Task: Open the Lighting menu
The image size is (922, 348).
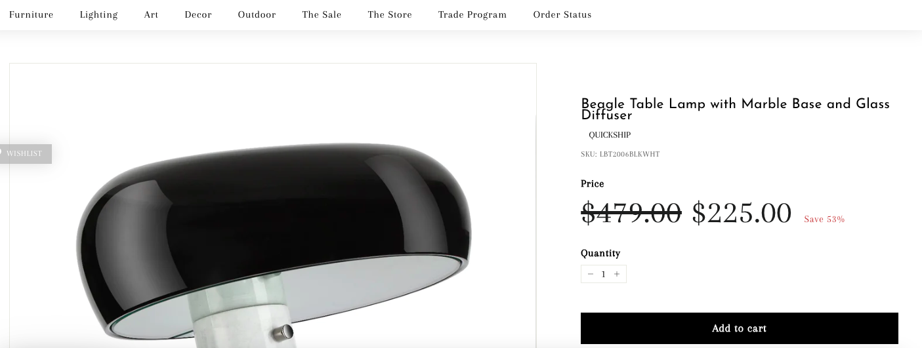Action: pos(99,14)
